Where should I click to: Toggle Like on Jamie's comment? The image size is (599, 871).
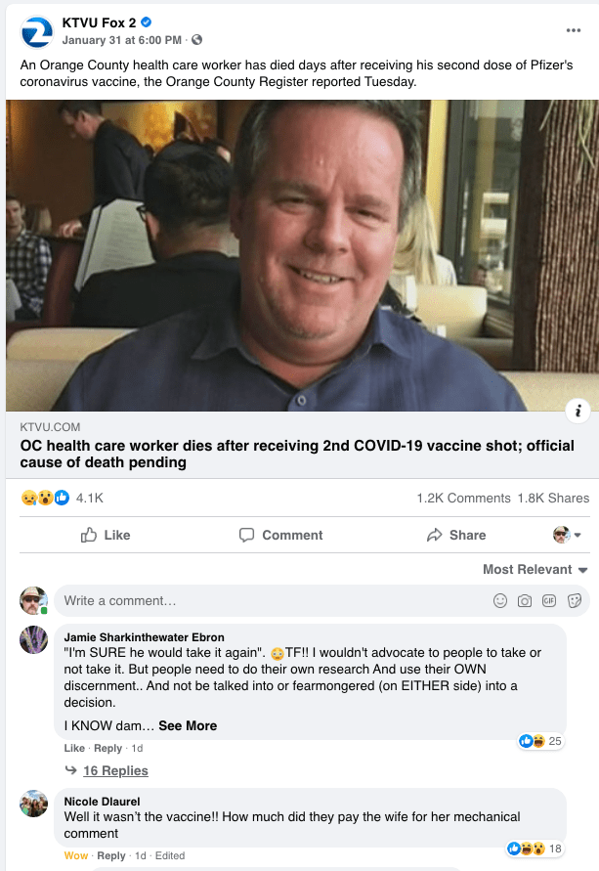pyautogui.click(x=74, y=748)
